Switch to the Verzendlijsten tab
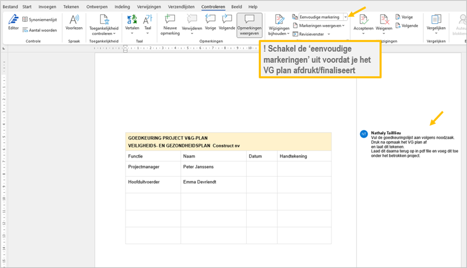This screenshot has width=467, height=268. coord(181,7)
